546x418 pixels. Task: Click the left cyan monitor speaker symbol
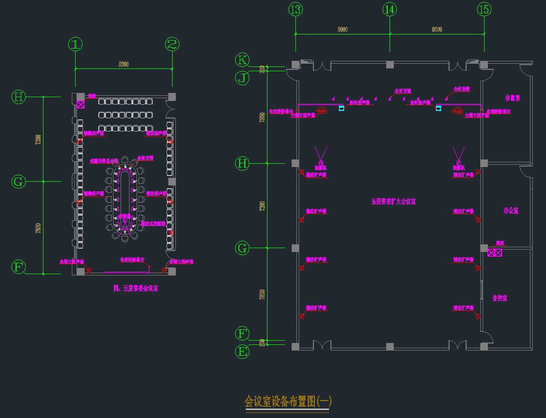point(341,109)
